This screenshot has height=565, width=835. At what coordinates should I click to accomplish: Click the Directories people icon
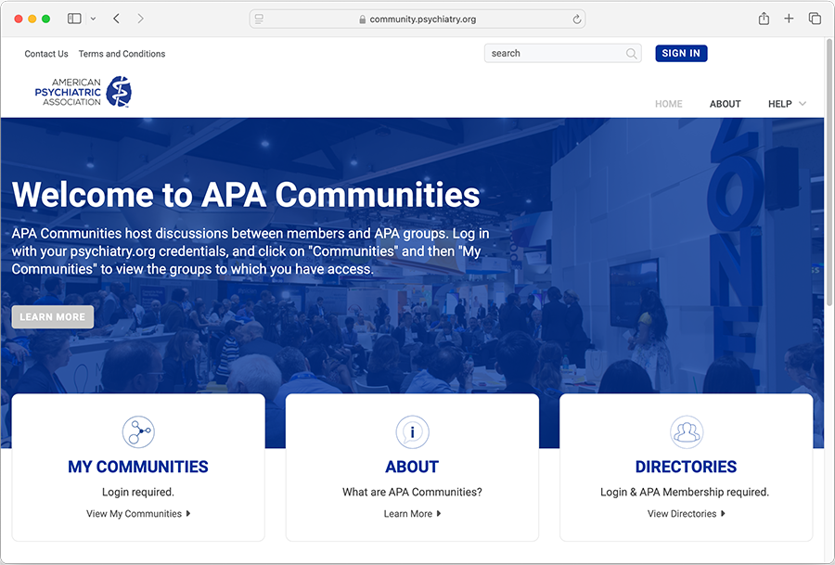point(687,432)
